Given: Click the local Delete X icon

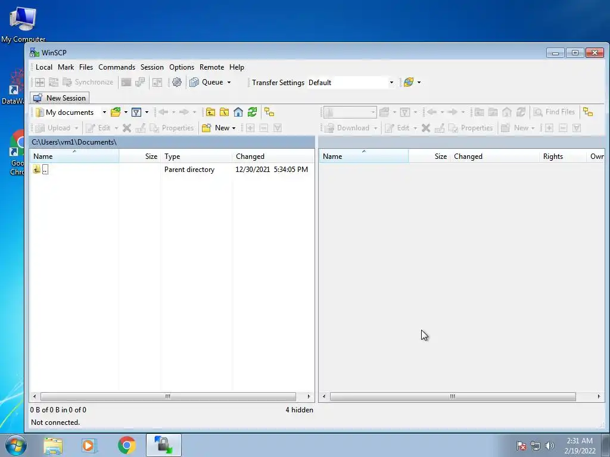Looking at the screenshot, I should (127, 128).
